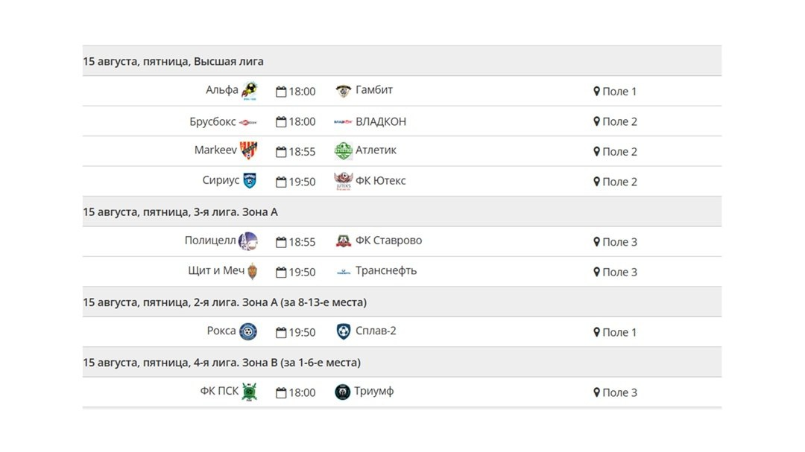Click the Рокса blue ball logo
Viewport: 805px width, 452px height.
pos(248,332)
